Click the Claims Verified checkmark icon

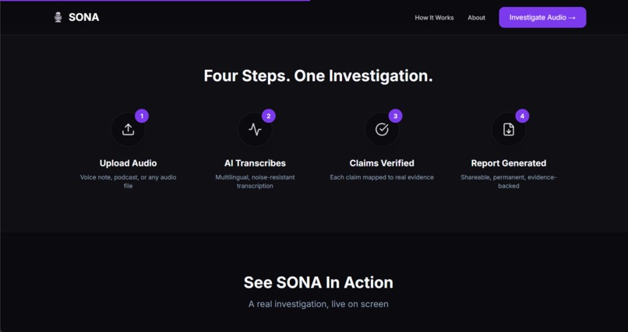[382, 129]
